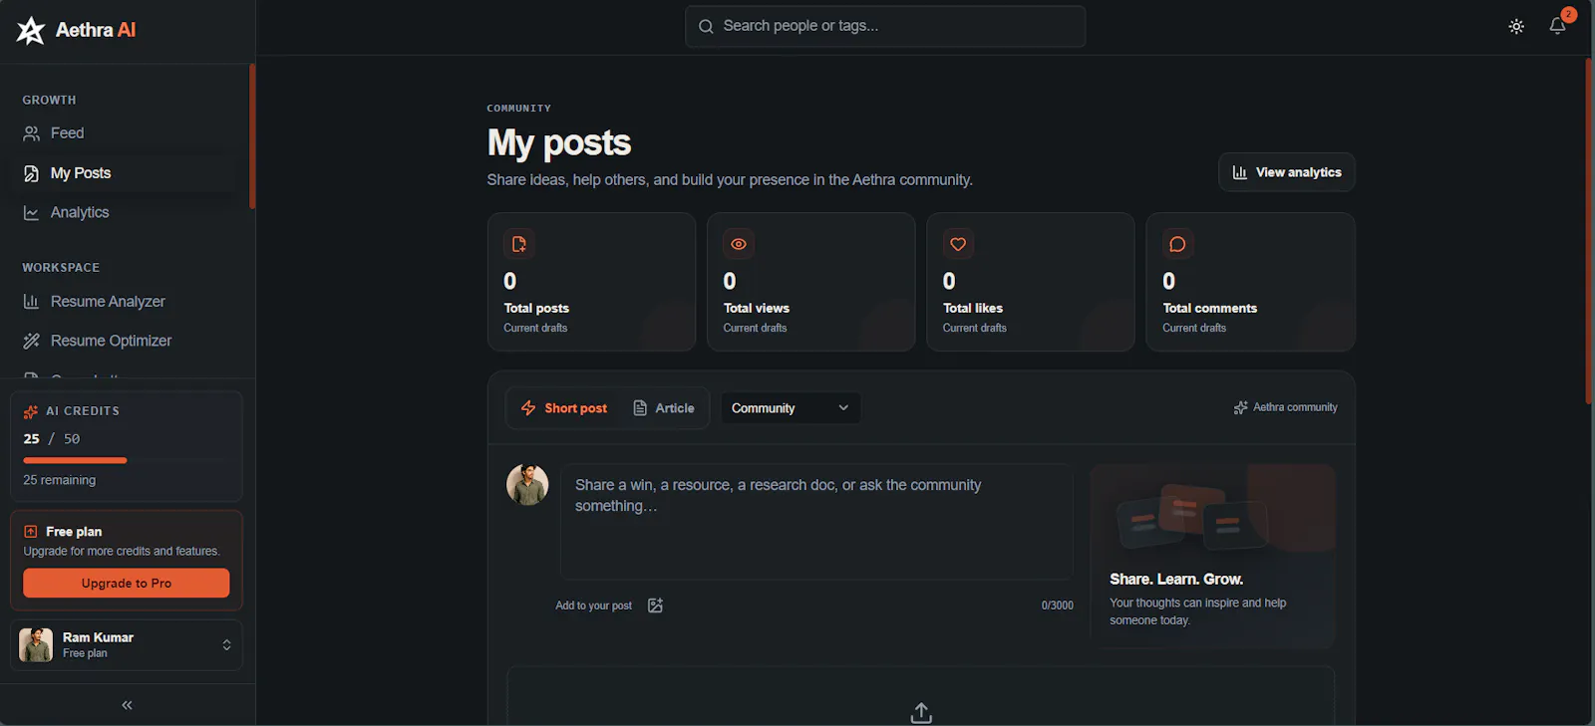Click the Add to your post label

pos(593,605)
